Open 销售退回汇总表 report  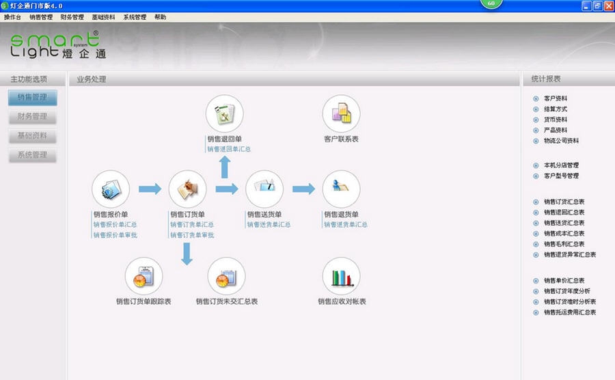click(x=564, y=213)
